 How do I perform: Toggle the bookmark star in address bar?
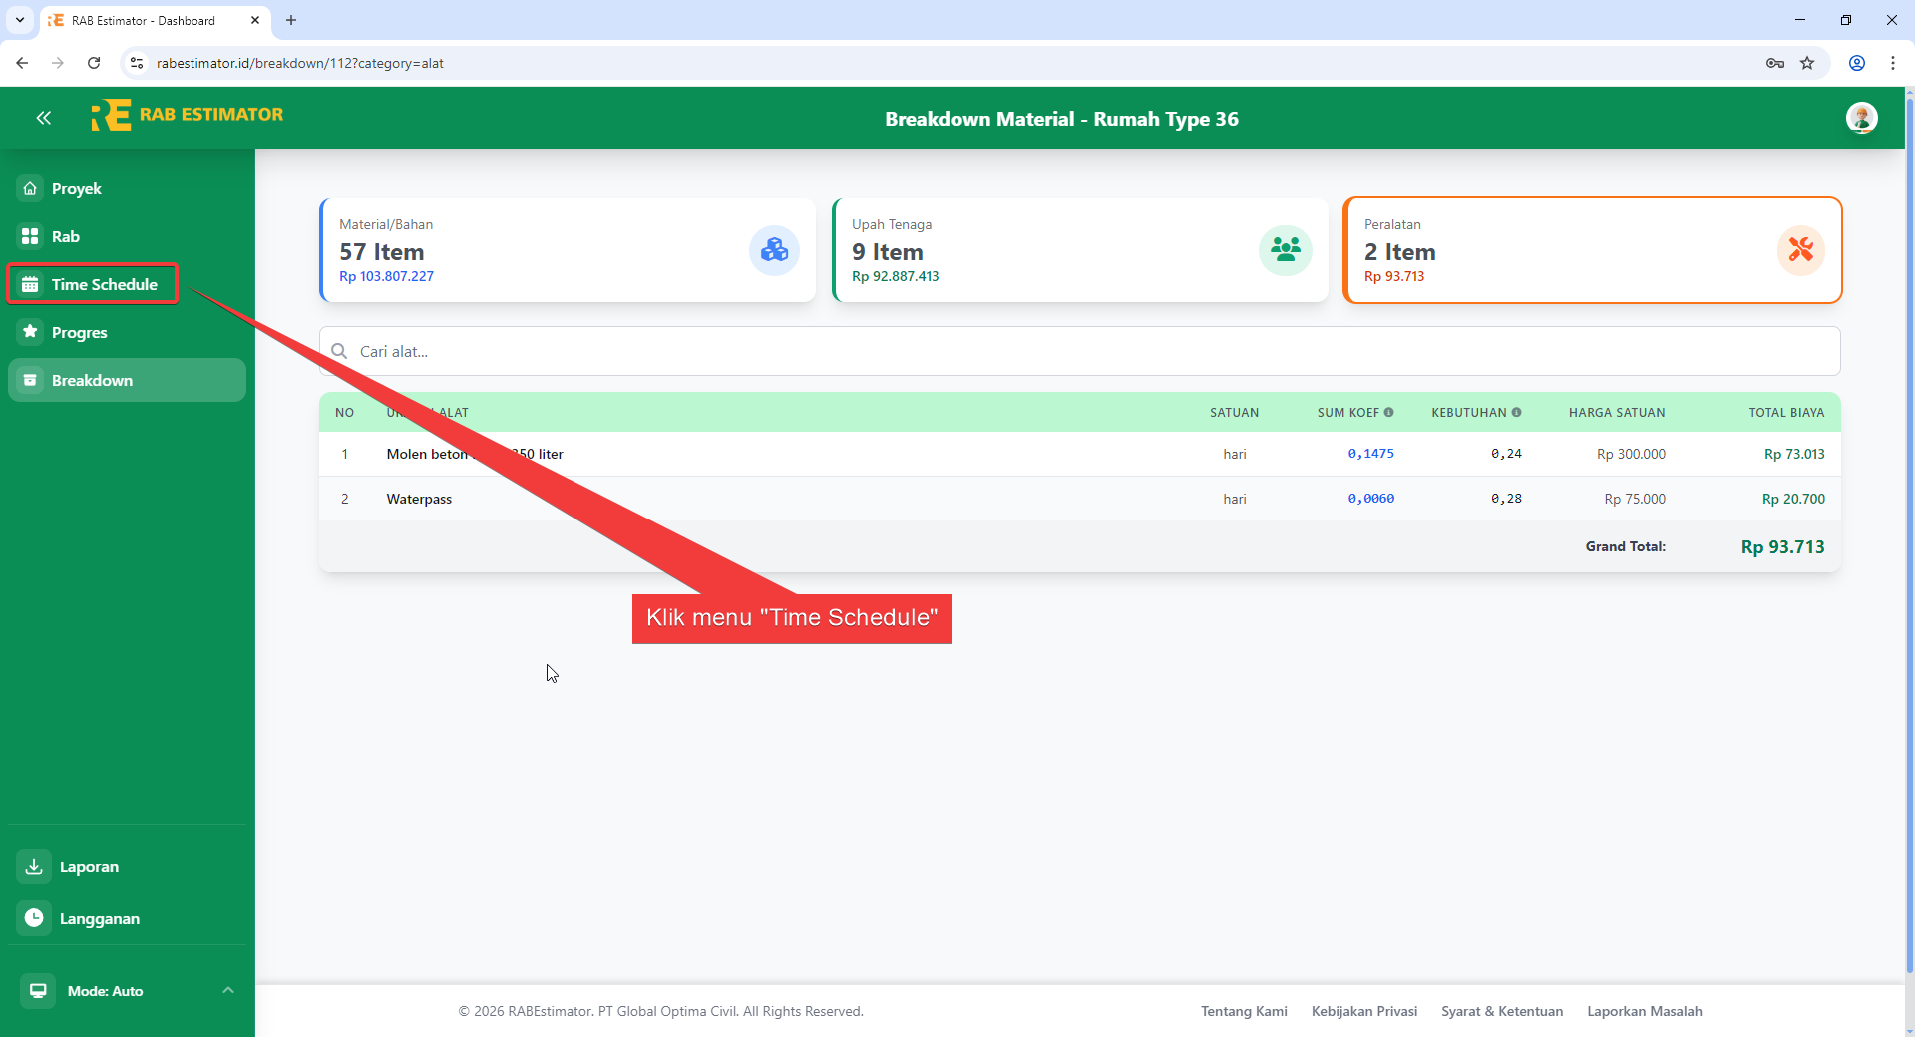click(1807, 62)
